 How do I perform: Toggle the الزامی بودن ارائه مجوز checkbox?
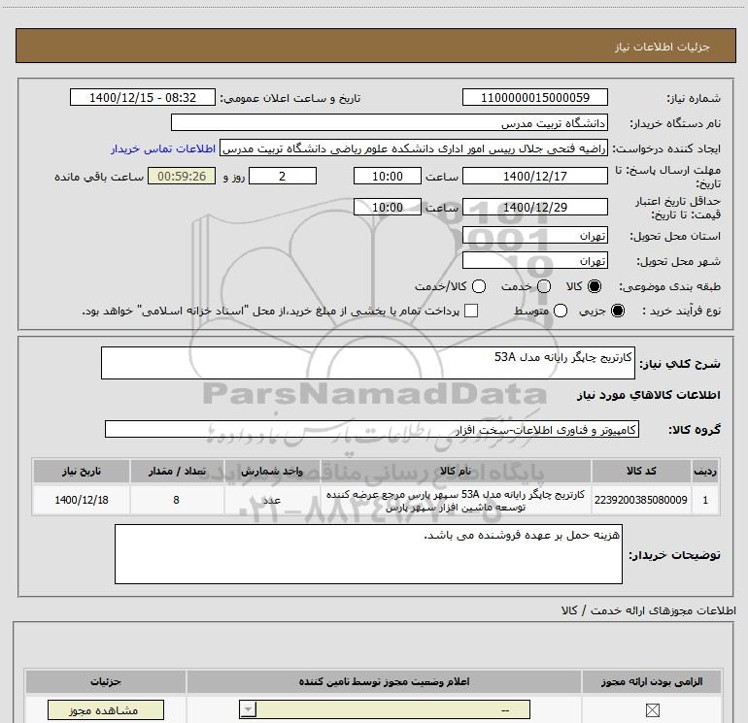pyautogui.click(x=652, y=710)
